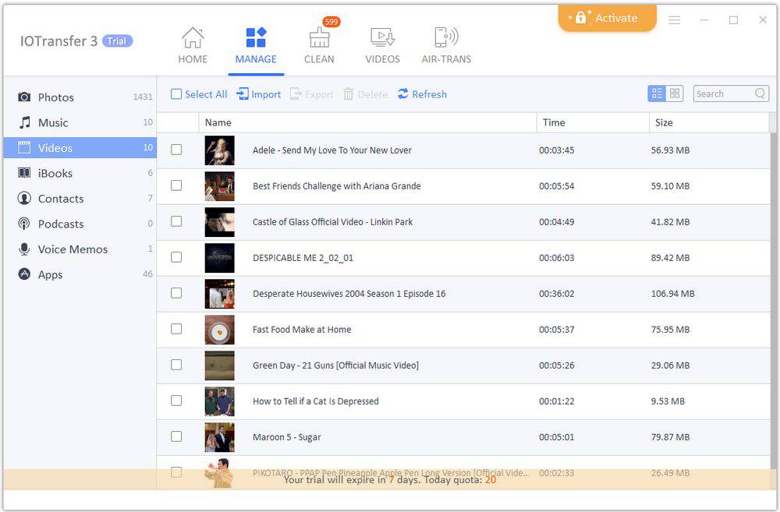Check the Green Day 21 Guns checkbox
Image resolution: width=780 pixels, height=512 pixels.
(x=176, y=365)
